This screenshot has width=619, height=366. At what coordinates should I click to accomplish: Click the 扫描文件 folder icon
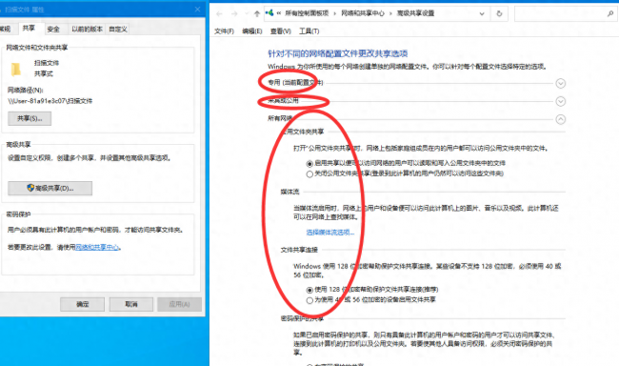pyautogui.click(x=16, y=70)
